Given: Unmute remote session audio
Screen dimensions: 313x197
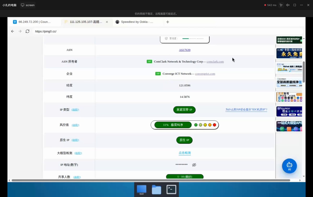Looking at the screenshot, I should pos(288,5).
